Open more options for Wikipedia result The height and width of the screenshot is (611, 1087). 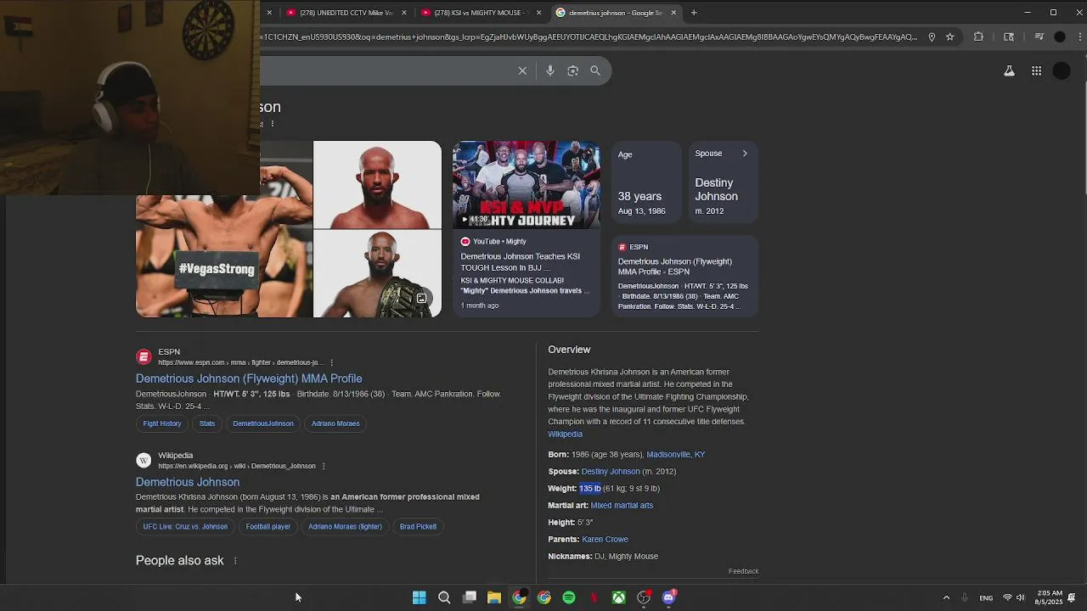coord(324,466)
